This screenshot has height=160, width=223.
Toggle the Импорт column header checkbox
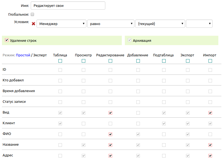pos(210,61)
